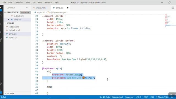Click the transform: rotate(0deg) line

(x=67, y=75)
